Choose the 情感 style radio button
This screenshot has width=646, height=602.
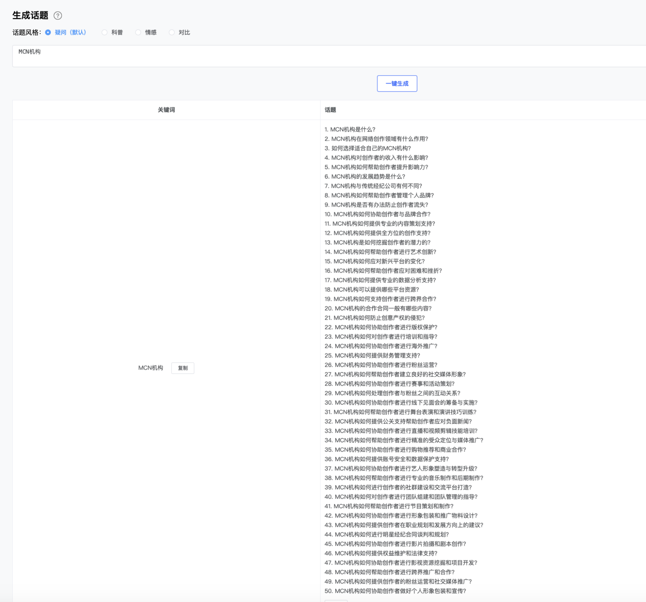(138, 32)
